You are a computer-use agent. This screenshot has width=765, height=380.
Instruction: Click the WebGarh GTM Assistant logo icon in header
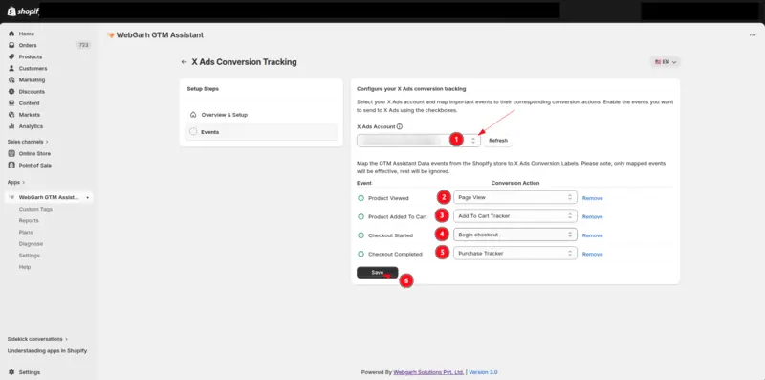111,35
